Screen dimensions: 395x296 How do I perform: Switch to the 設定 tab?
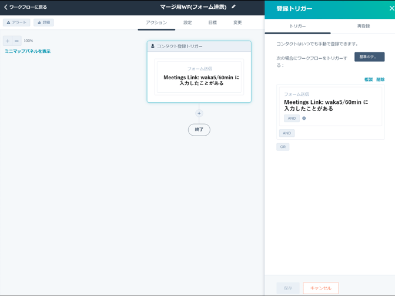[x=188, y=22]
